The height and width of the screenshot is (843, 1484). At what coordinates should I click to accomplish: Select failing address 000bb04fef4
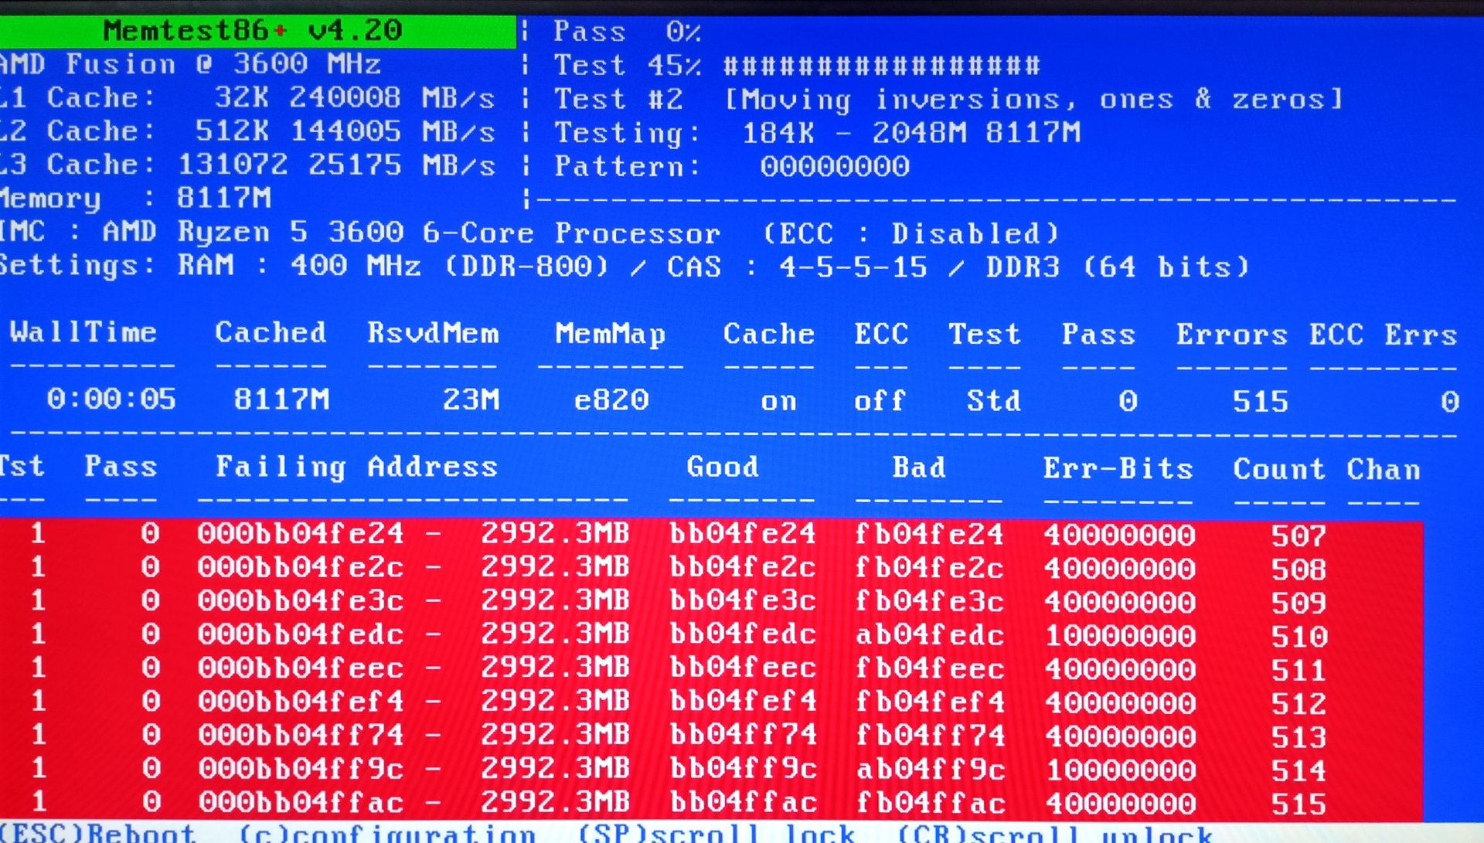pos(300,701)
